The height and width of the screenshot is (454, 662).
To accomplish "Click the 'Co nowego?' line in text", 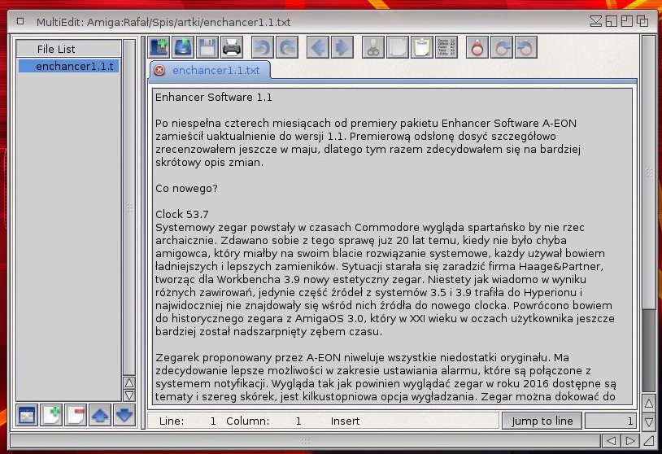I will [x=186, y=189].
